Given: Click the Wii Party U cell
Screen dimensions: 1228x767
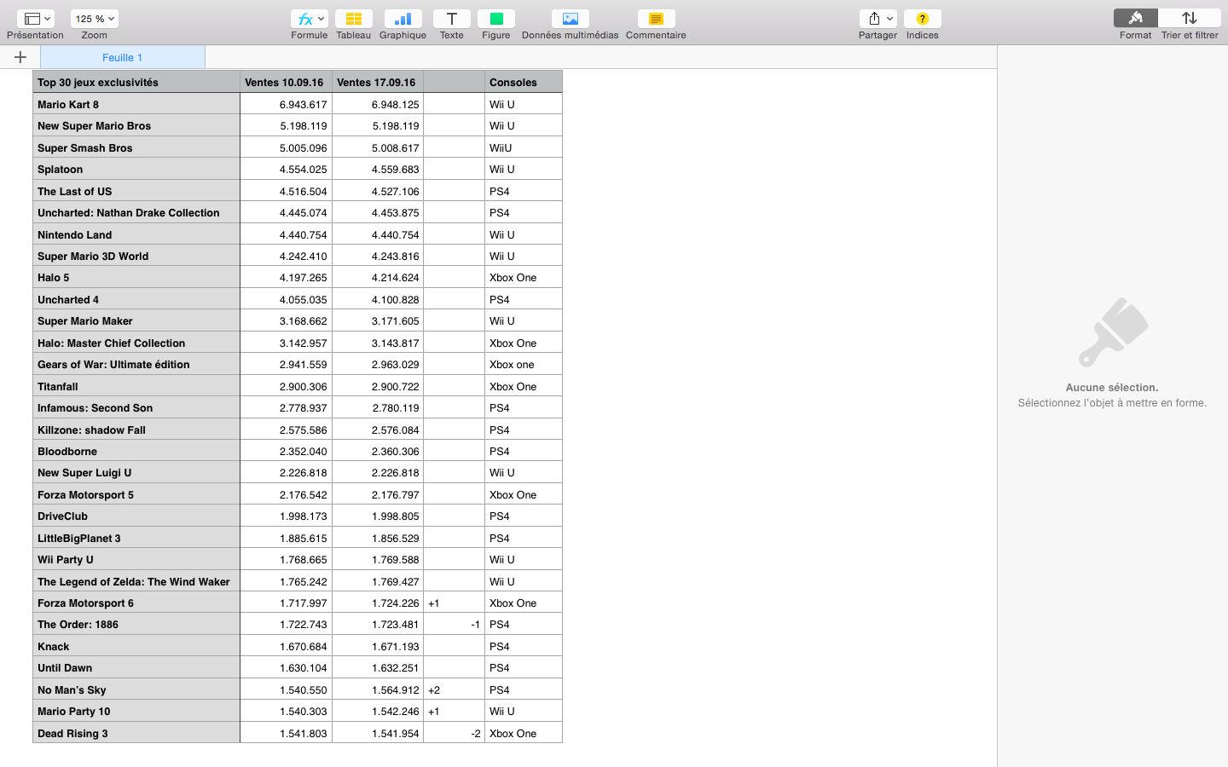Looking at the screenshot, I should pos(136,559).
